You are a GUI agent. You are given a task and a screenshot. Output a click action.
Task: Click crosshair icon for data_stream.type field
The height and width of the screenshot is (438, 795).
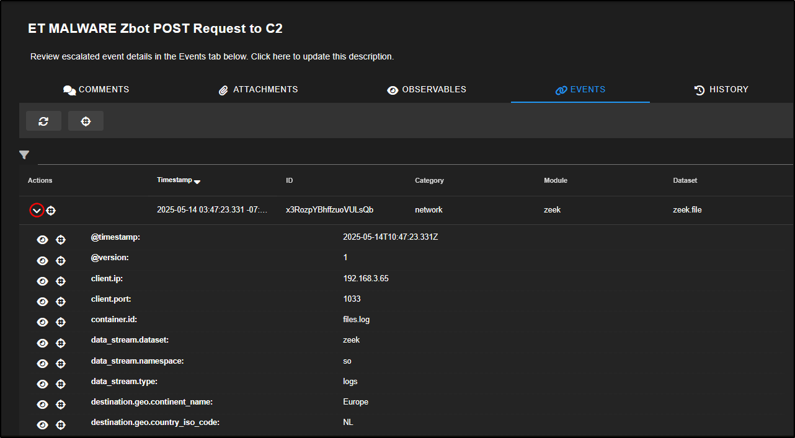point(61,384)
